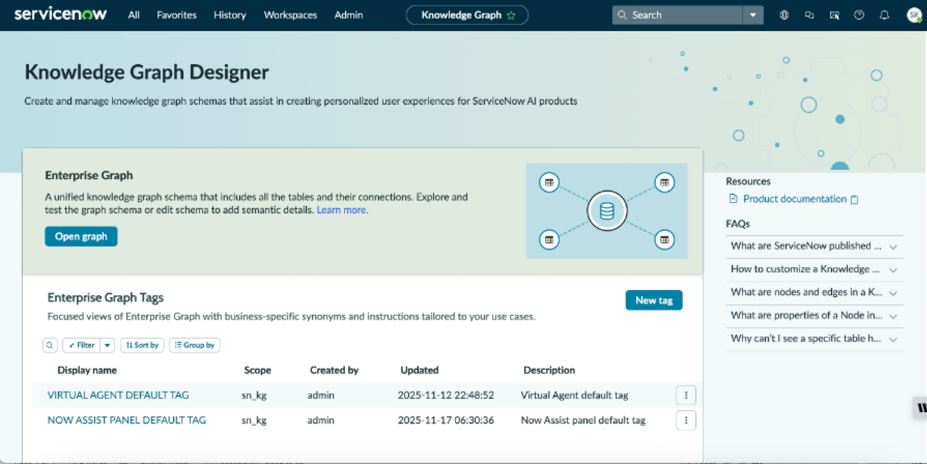
Task: Open the user profile avatar
Action: (914, 15)
